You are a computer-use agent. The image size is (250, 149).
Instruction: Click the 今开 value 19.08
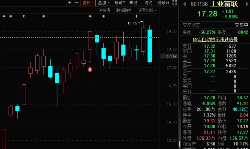210,127
